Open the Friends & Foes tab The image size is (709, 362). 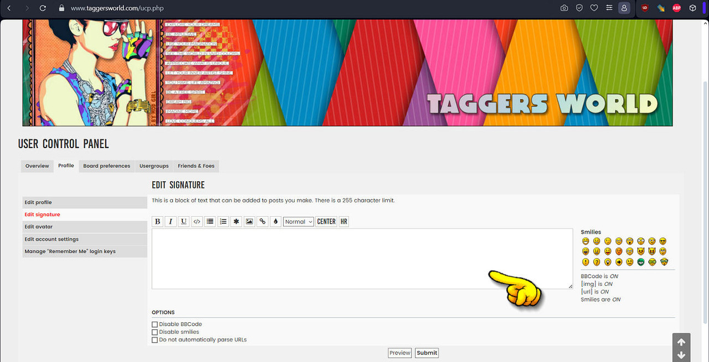(196, 166)
